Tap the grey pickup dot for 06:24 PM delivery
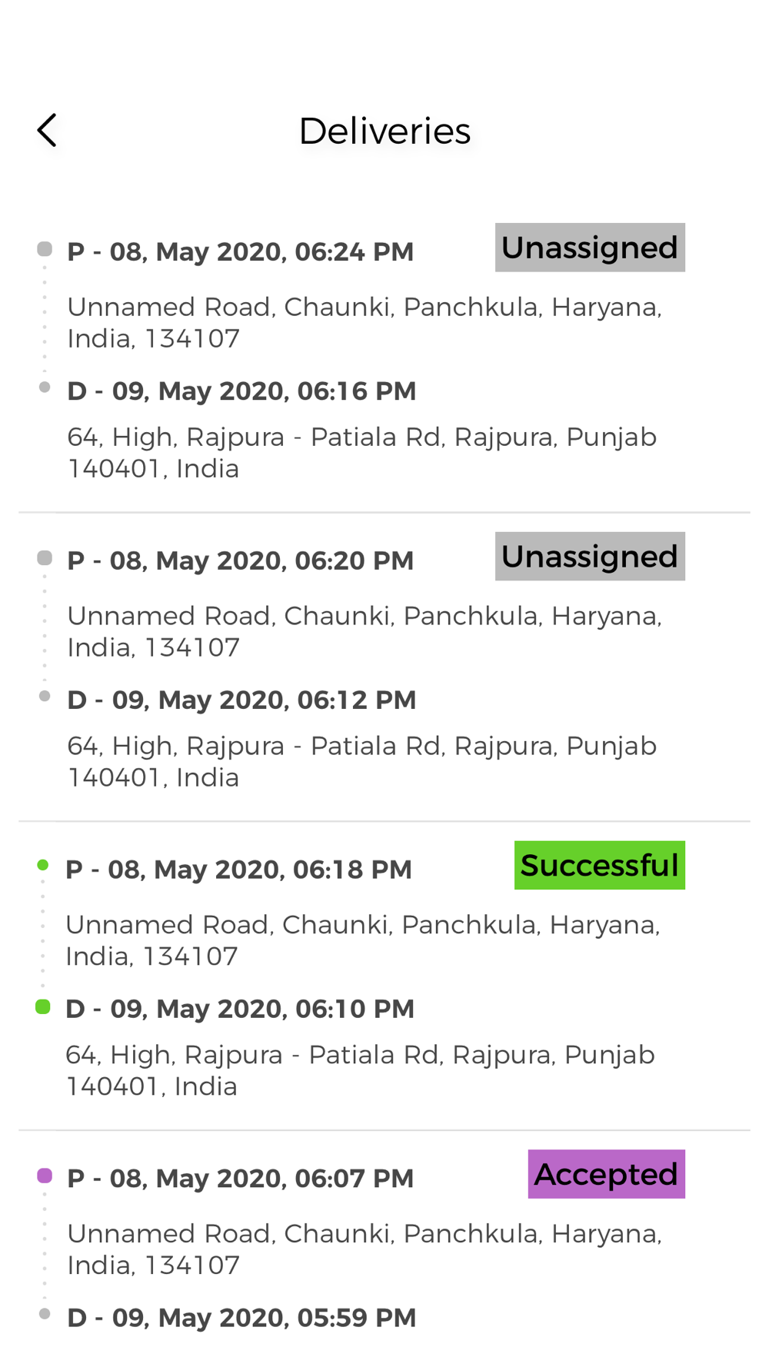 (x=45, y=249)
